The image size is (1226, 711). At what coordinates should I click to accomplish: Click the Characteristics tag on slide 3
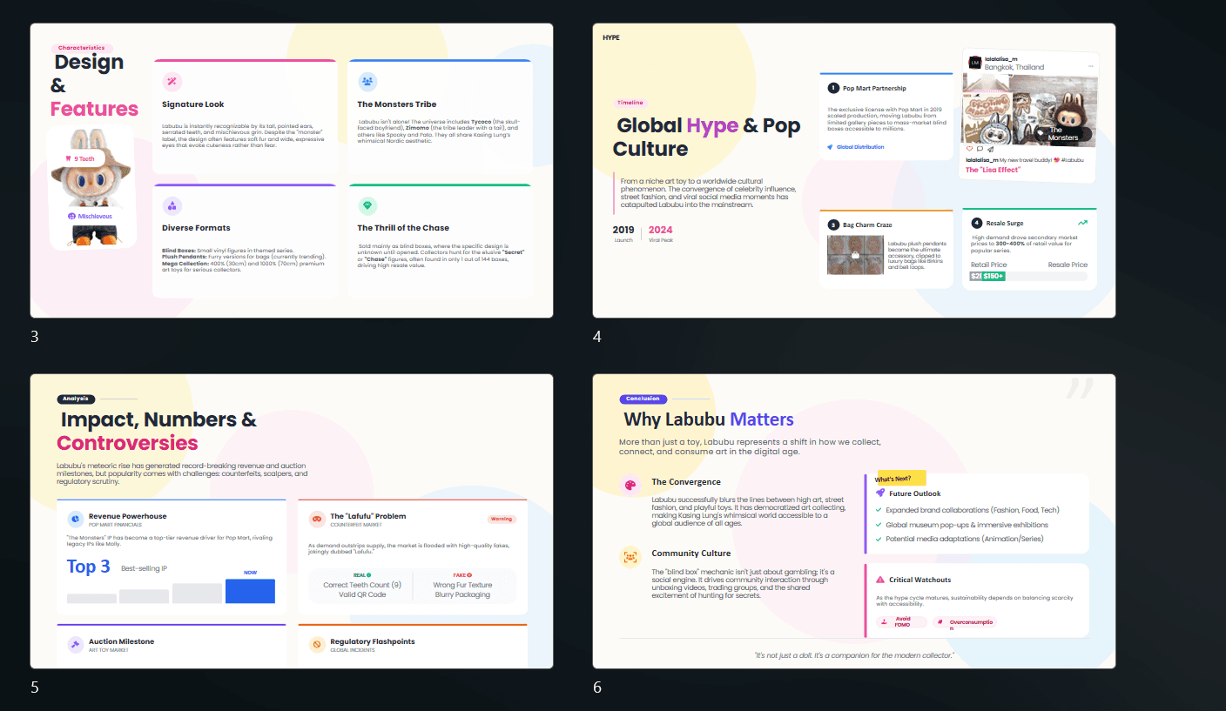tap(82, 48)
